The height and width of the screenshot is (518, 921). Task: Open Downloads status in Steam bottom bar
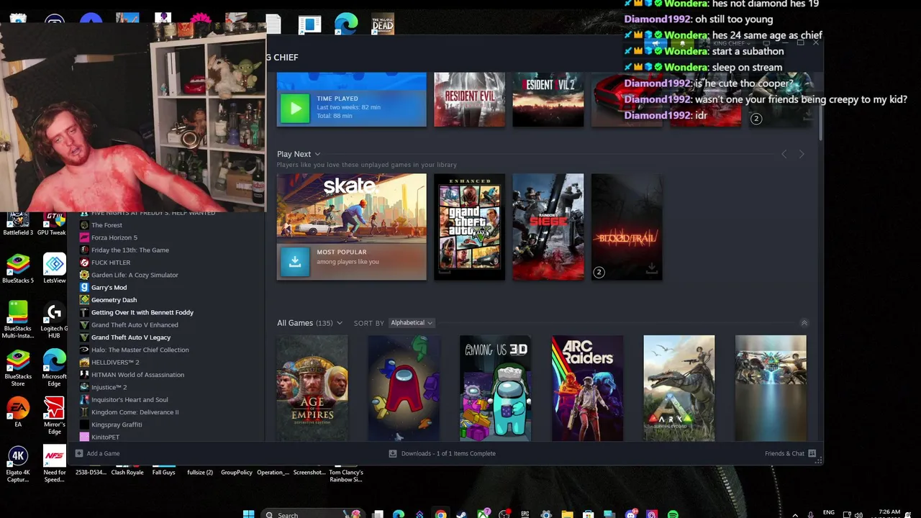point(442,453)
